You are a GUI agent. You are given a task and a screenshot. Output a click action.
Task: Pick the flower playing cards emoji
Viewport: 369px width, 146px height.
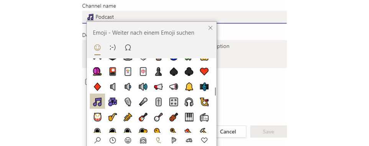tap(113, 71)
